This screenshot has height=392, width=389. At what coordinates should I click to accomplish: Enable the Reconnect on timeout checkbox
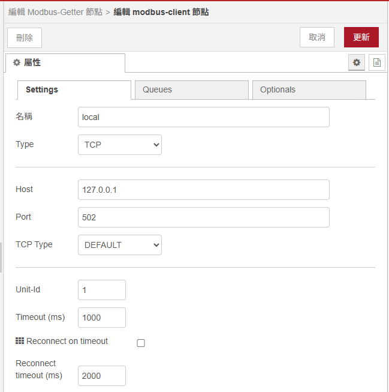pyautogui.click(x=141, y=343)
